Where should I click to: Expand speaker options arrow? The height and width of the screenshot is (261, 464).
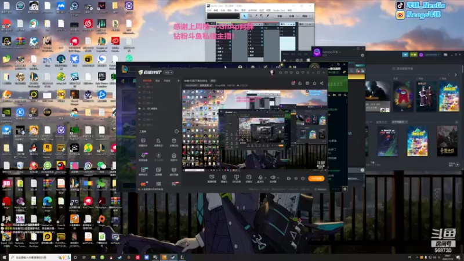(x=278, y=178)
